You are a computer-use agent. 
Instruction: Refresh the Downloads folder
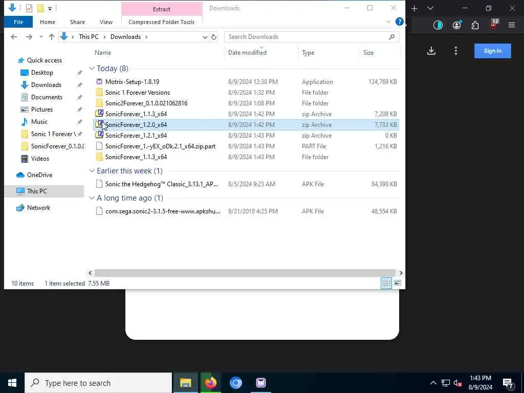coord(214,37)
